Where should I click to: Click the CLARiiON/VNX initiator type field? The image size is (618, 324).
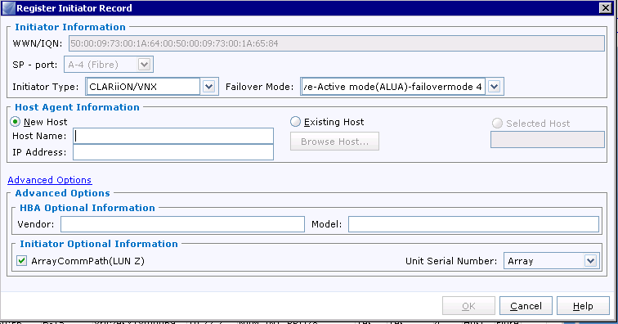[143, 87]
